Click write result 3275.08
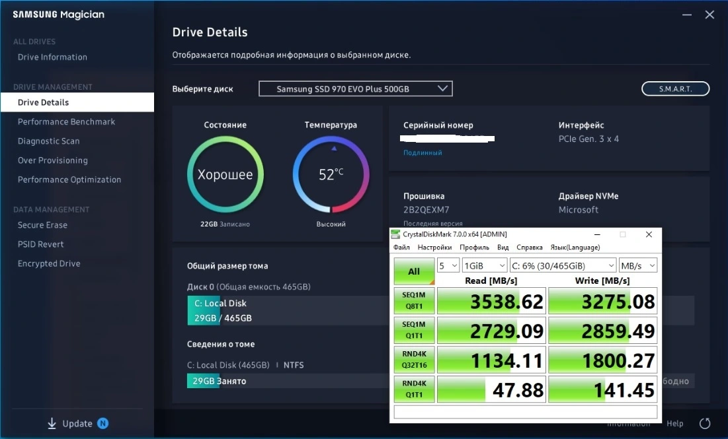This screenshot has width=728, height=439. pos(602,301)
